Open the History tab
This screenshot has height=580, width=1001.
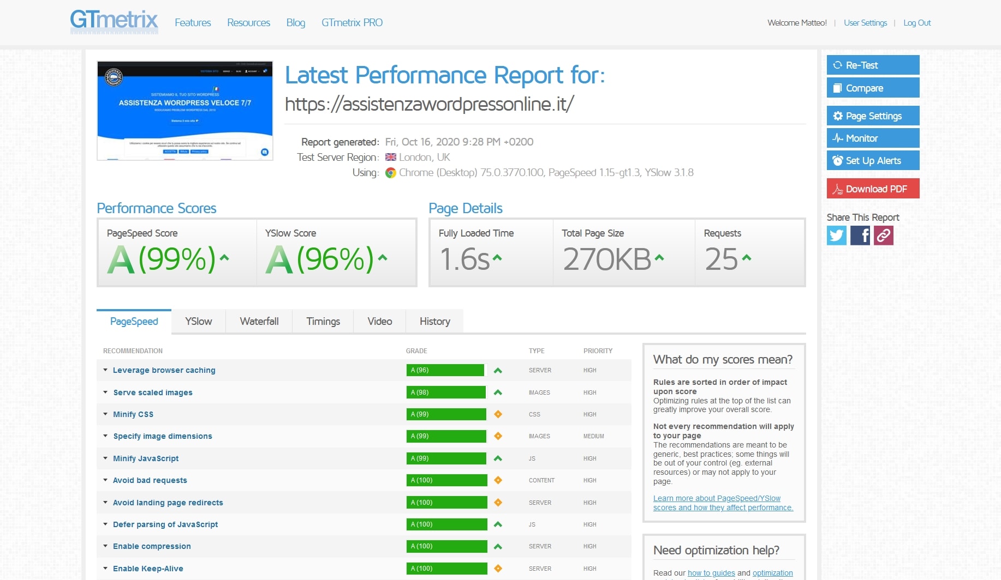435,322
